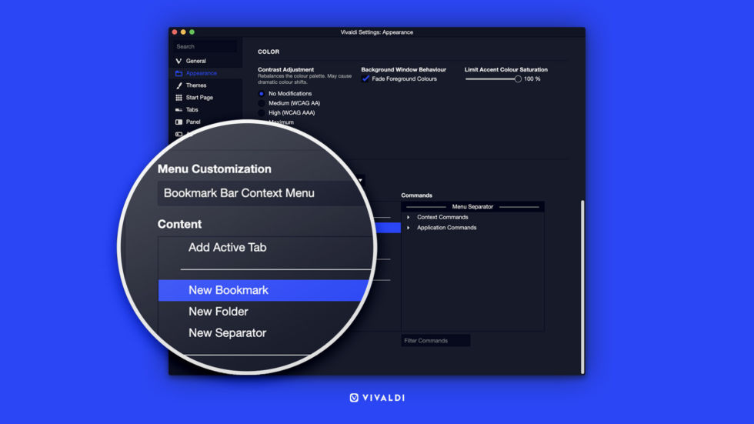Screen dimensions: 754x424
Task: Click the Appearance sidebar icon
Action: tap(178, 74)
